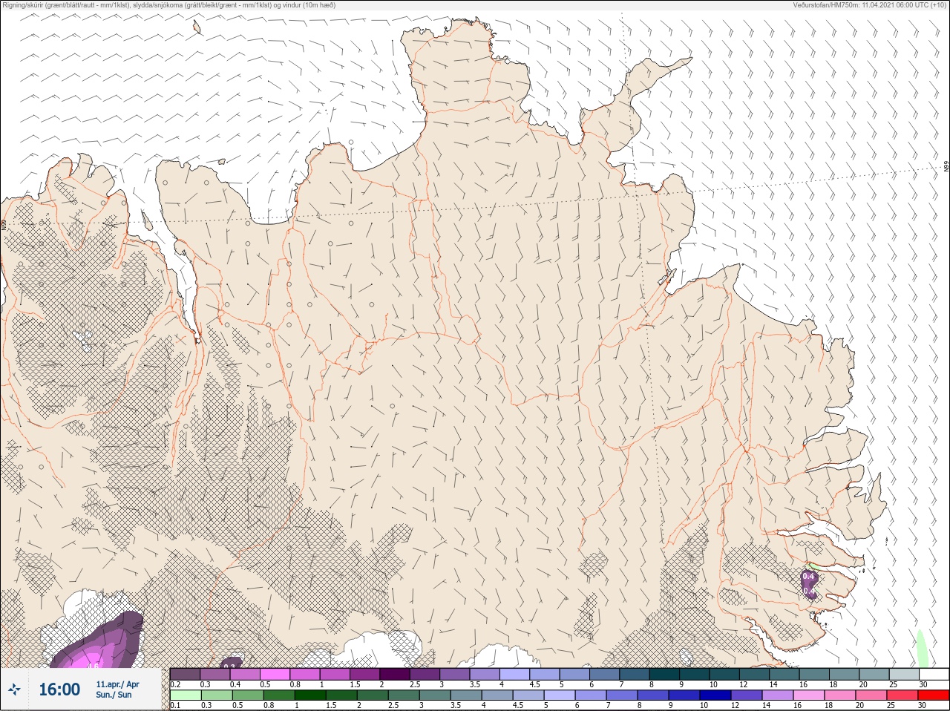The width and height of the screenshot is (950, 711).
Task: Pick the darkest green 1 rain-scale swatch
Action: pos(310,695)
